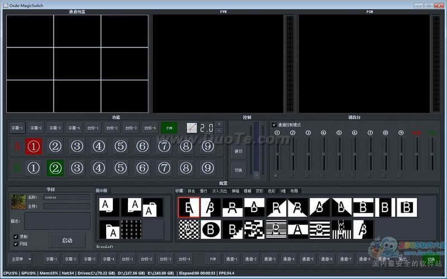This screenshot has height=279, width=447.
Task: Click 字幕-1 in the 功能 panel
Action: pos(17,128)
